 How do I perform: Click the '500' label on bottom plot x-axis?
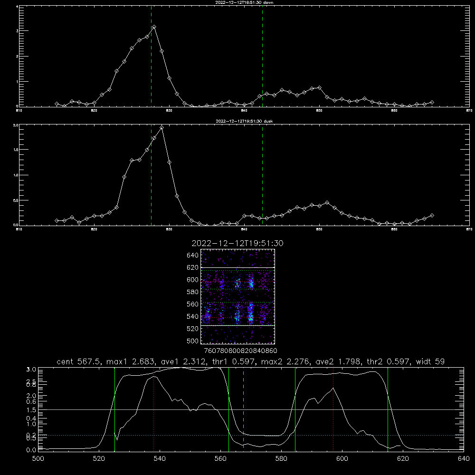click(x=38, y=459)
